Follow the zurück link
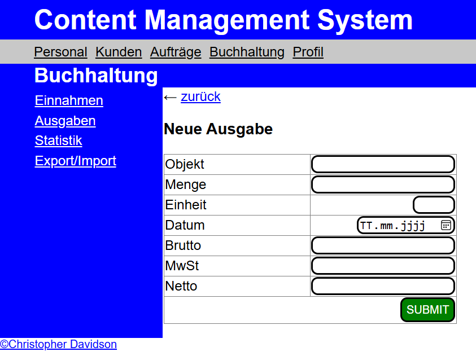Screen dimensions: 476x356 tap(200, 96)
